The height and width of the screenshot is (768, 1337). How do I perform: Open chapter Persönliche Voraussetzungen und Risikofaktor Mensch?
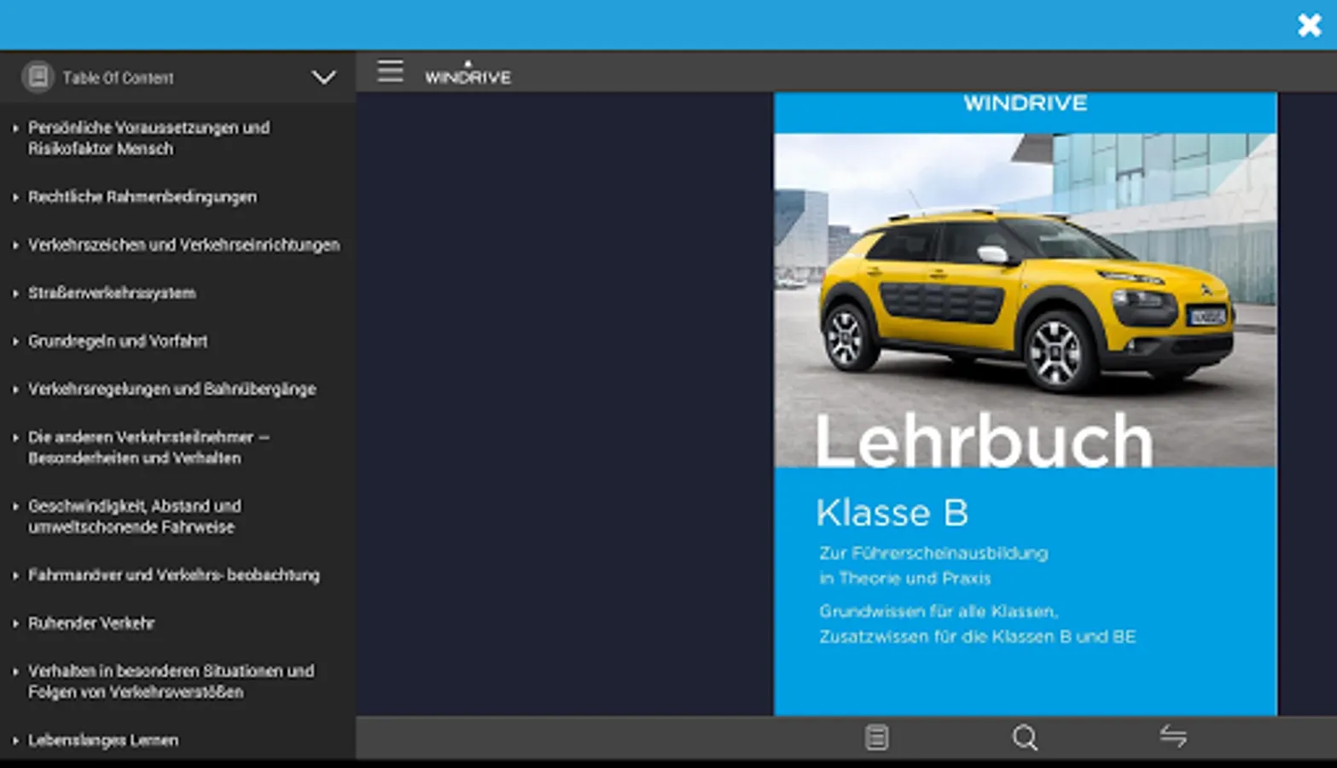pyautogui.click(x=148, y=138)
